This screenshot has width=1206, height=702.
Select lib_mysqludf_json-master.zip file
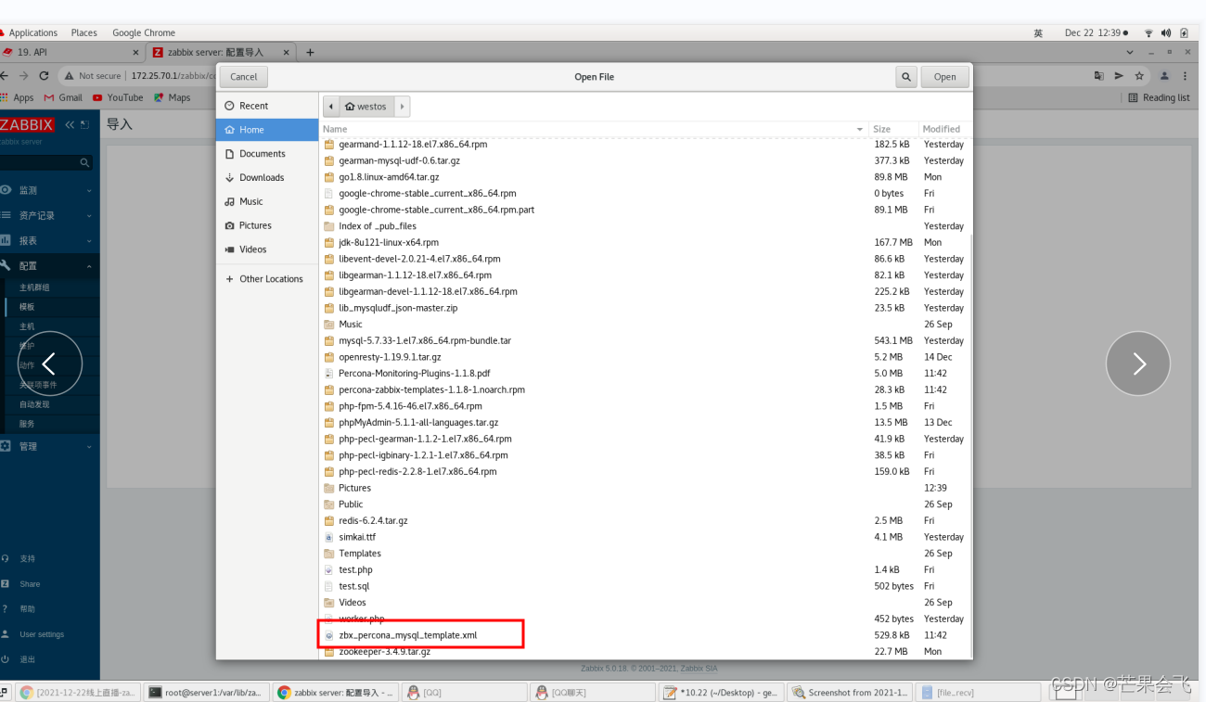646,308
